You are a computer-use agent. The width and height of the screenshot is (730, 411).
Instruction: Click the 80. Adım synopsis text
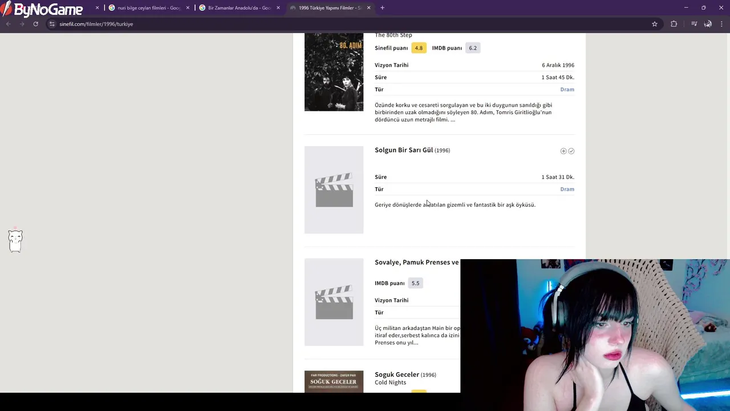pyautogui.click(x=463, y=112)
